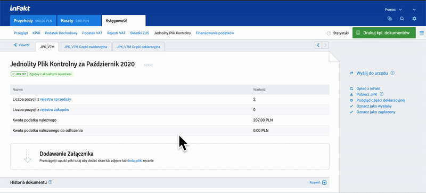The height and width of the screenshot is (193, 426).
Task: Switch to JPK_V7M Część ewidencyjna tab
Action: (x=84, y=47)
